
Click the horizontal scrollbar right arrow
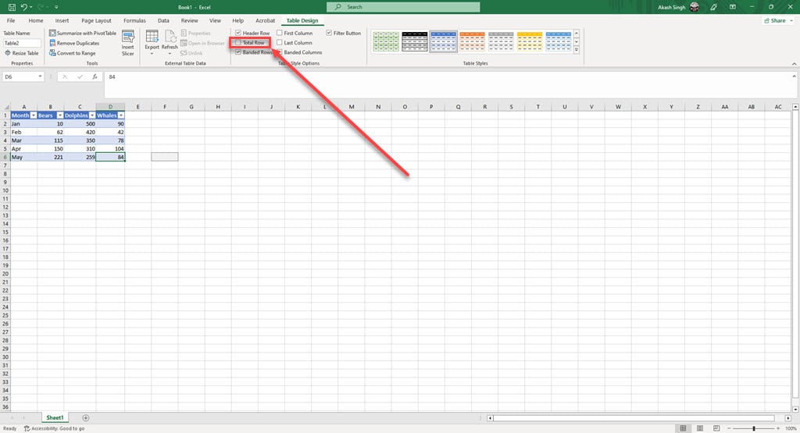pos(788,418)
